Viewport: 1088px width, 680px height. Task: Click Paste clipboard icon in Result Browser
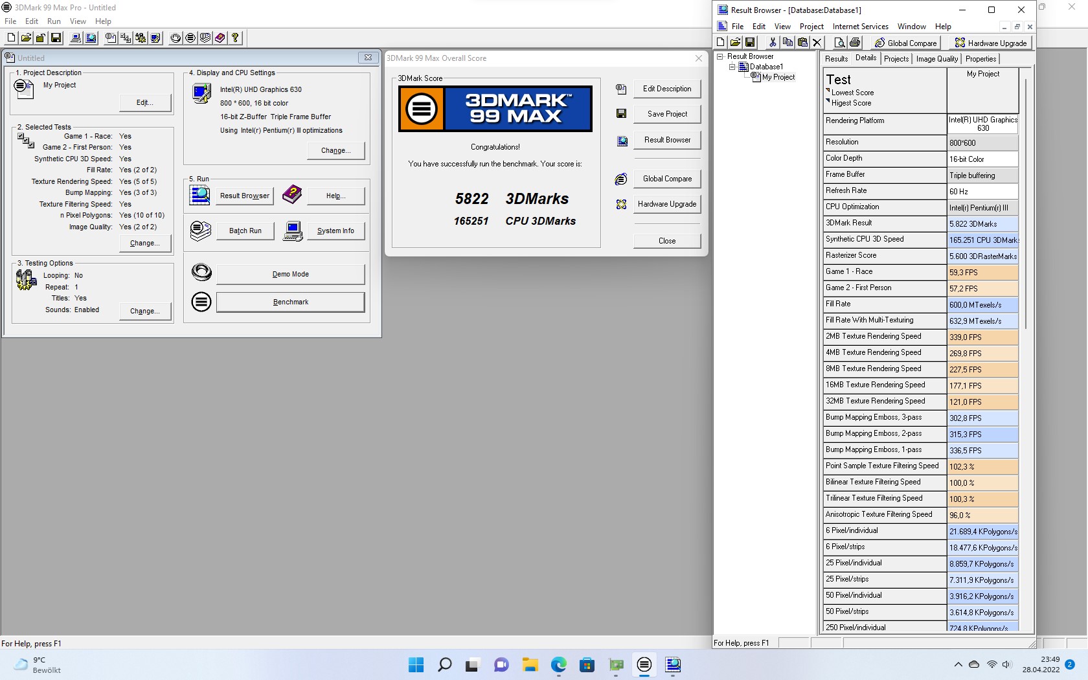802,43
